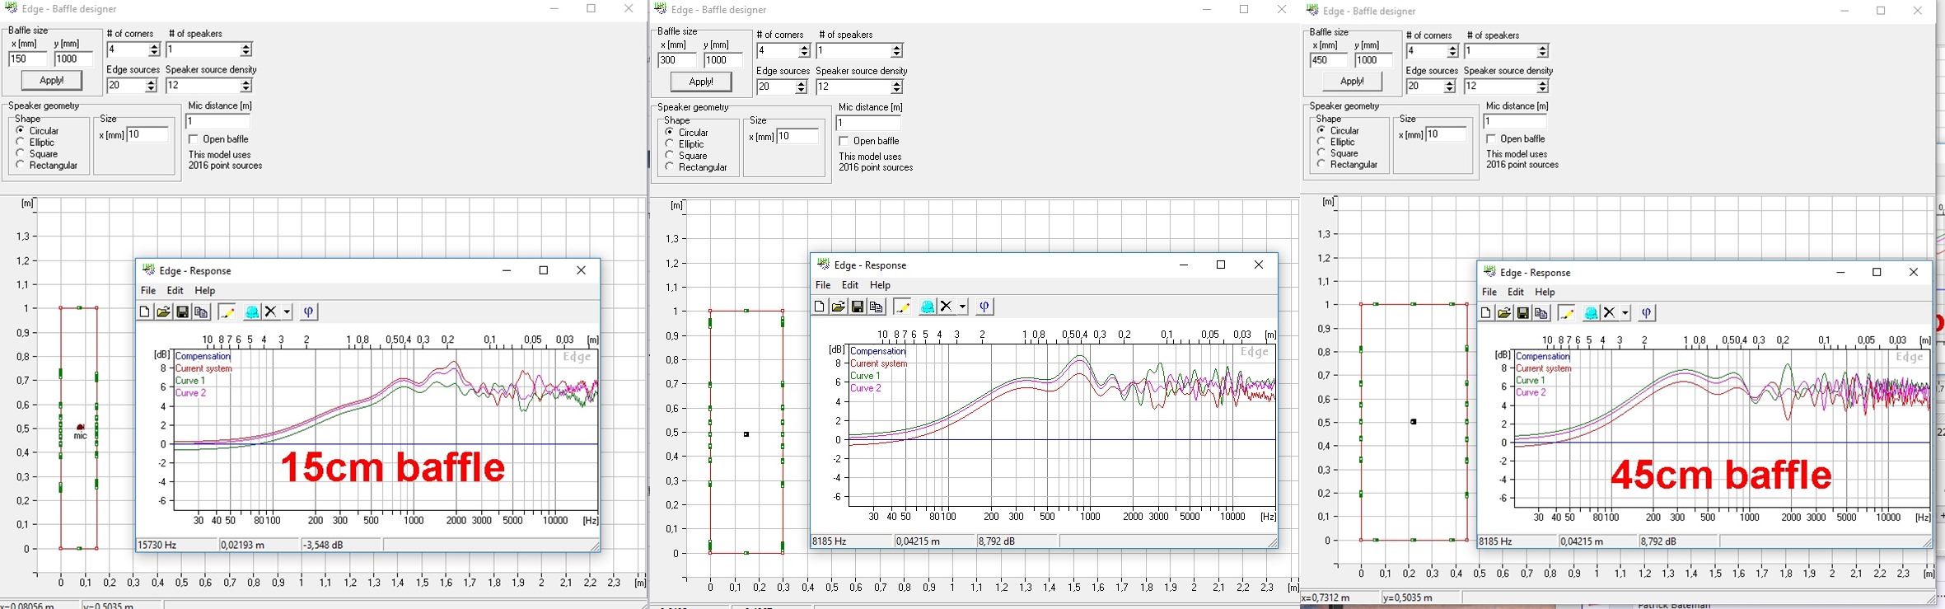Click baffle x field showing 450
This screenshot has height=609, width=1945.
click(1329, 60)
